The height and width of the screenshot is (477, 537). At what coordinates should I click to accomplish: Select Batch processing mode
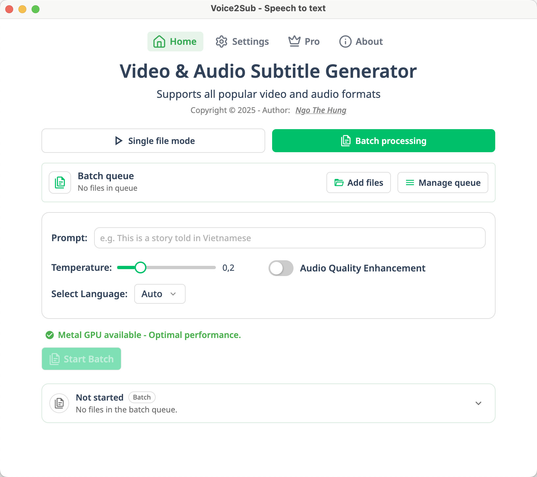[384, 141]
